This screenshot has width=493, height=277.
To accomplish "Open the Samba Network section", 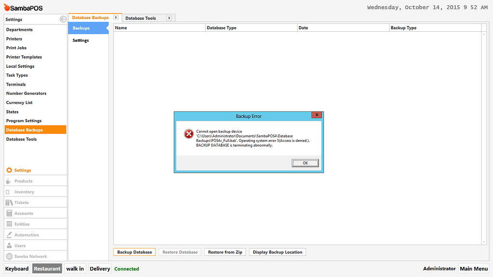I will coord(36,257).
